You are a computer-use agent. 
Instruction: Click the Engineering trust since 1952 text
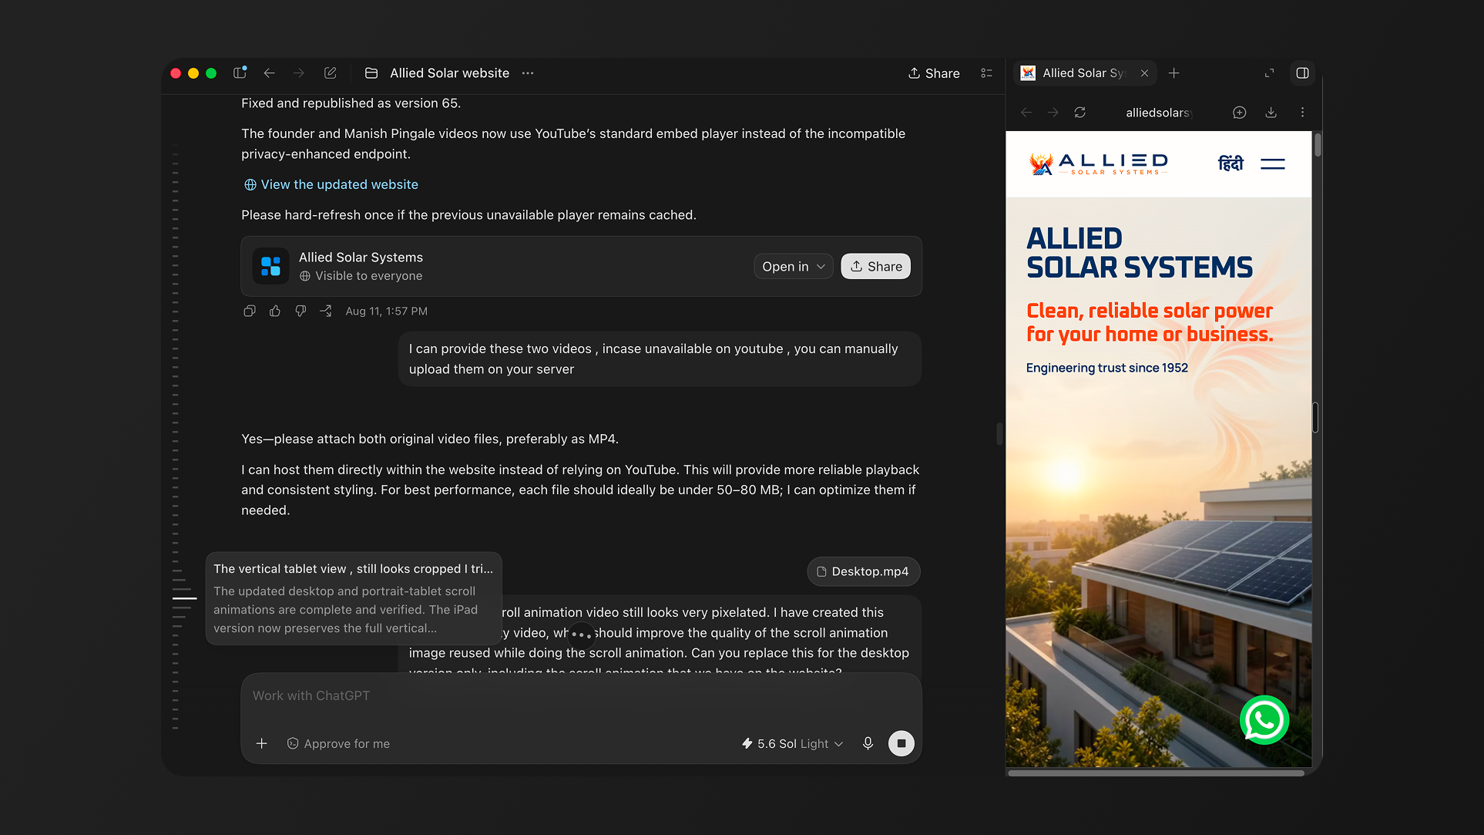click(x=1107, y=368)
